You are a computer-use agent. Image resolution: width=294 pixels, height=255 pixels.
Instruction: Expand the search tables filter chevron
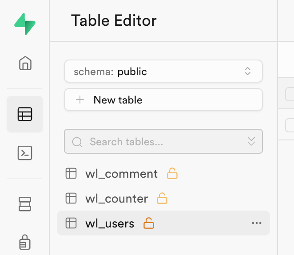(x=251, y=142)
